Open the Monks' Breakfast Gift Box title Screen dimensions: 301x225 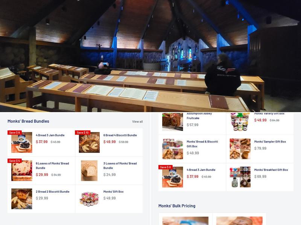point(271,170)
